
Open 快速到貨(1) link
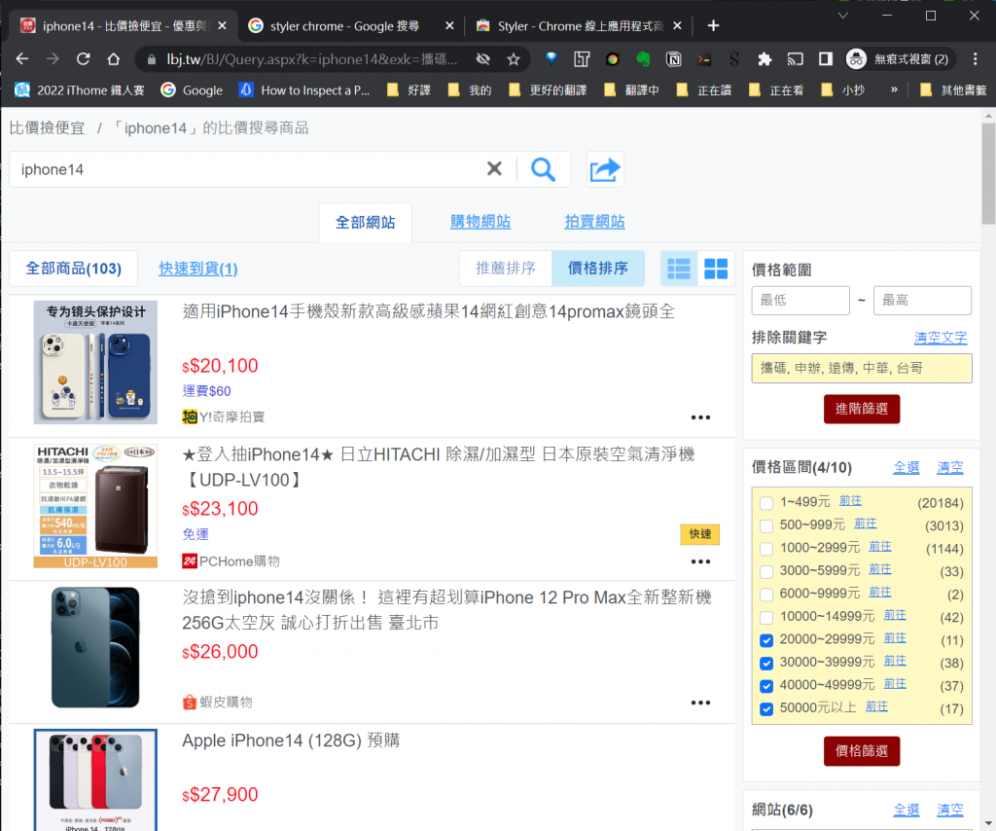[198, 269]
